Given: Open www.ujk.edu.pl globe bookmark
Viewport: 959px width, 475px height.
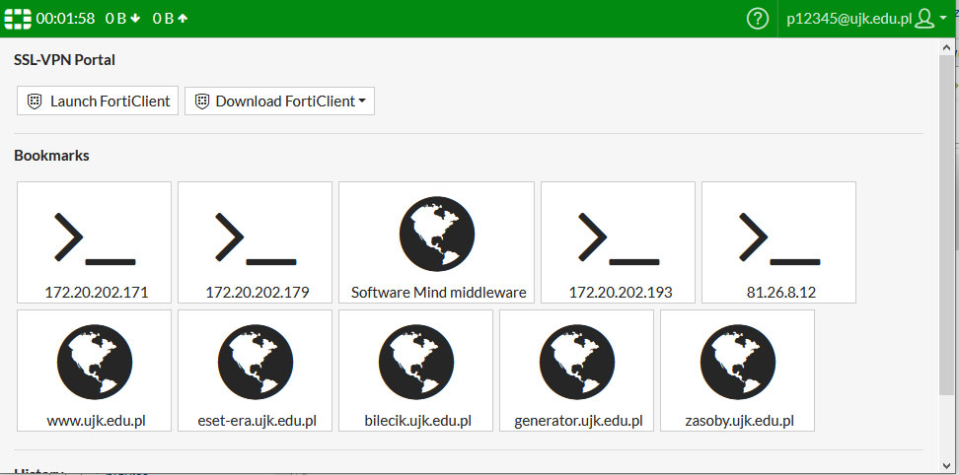Looking at the screenshot, I should [95, 371].
